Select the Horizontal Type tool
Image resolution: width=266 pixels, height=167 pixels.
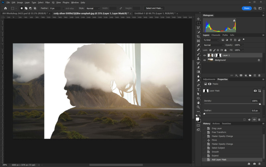click(x=198, y=89)
